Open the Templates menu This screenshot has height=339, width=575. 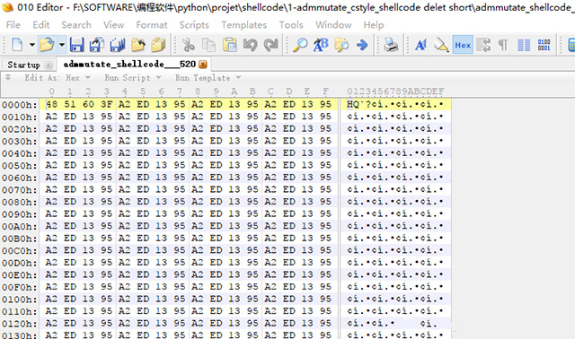(243, 25)
